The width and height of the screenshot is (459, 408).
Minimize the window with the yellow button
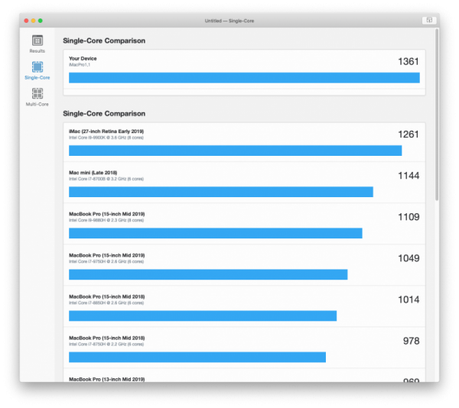click(x=34, y=21)
